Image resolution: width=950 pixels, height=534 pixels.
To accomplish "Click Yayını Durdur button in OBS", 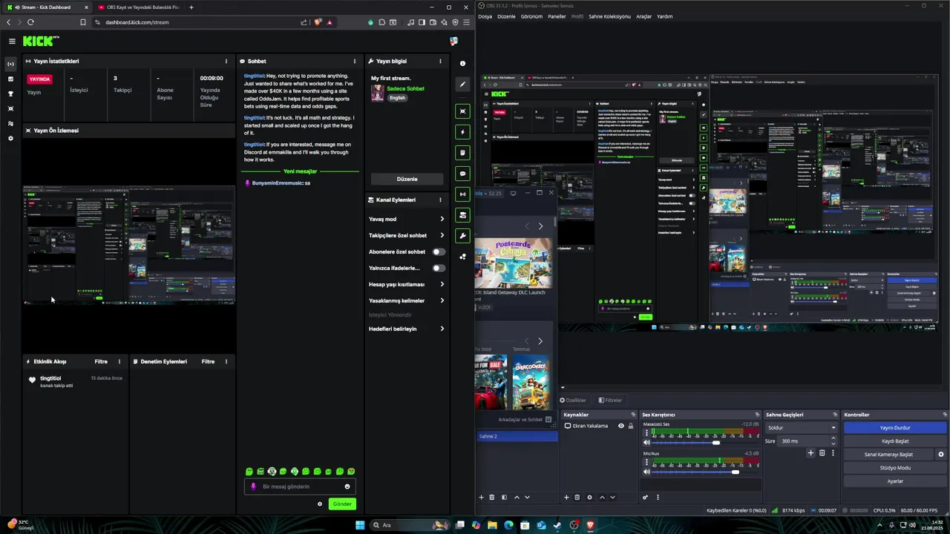I will (x=895, y=428).
